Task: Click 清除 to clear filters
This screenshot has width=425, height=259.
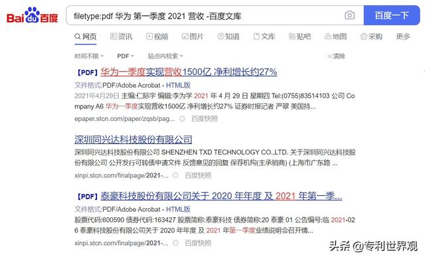Action: (336, 56)
